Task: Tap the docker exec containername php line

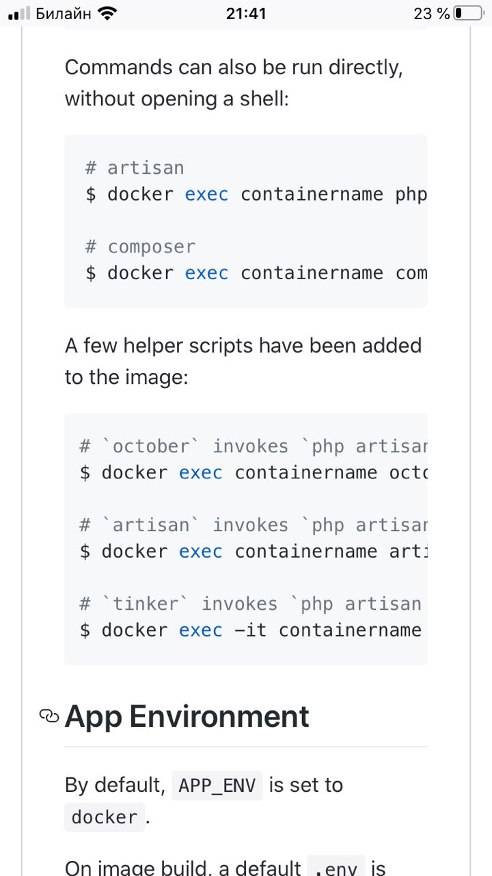Action: pos(256,194)
